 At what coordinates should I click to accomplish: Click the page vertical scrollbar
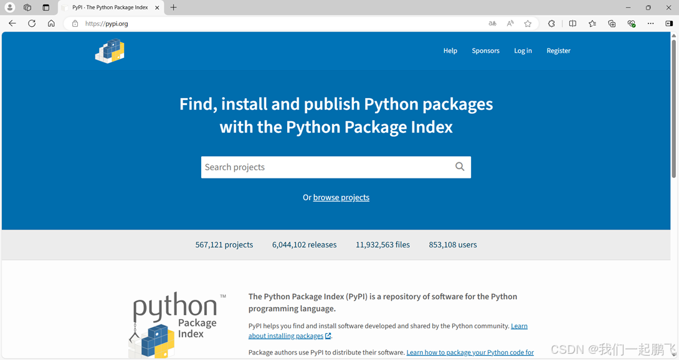point(674,108)
